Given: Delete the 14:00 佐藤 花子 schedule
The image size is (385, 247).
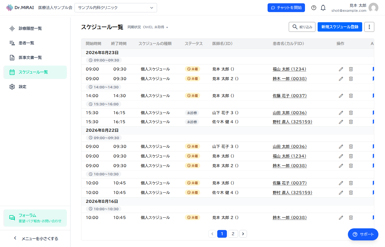Looking at the screenshot, I should click(x=351, y=96).
